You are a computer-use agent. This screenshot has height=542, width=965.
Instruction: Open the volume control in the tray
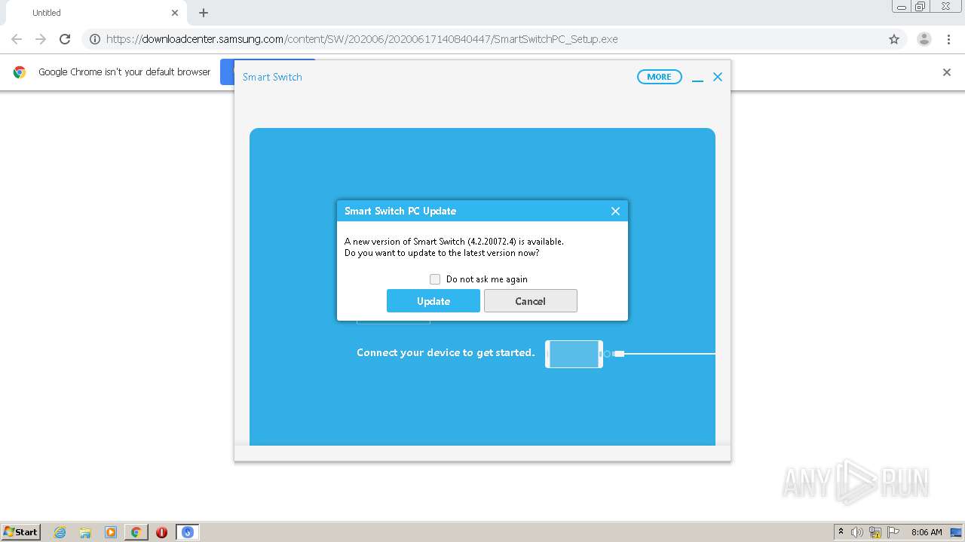[x=857, y=532]
